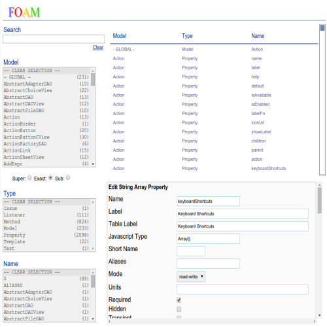Click the Name list scroll-up arrow
The height and width of the screenshot is (327, 327).
[x=93, y=272]
